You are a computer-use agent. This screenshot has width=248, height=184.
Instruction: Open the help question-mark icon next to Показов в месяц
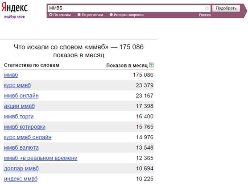pyautogui.click(x=151, y=65)
